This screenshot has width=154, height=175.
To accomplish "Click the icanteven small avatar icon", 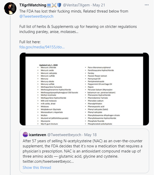I will pyautogui.click(x=25, y=135).
